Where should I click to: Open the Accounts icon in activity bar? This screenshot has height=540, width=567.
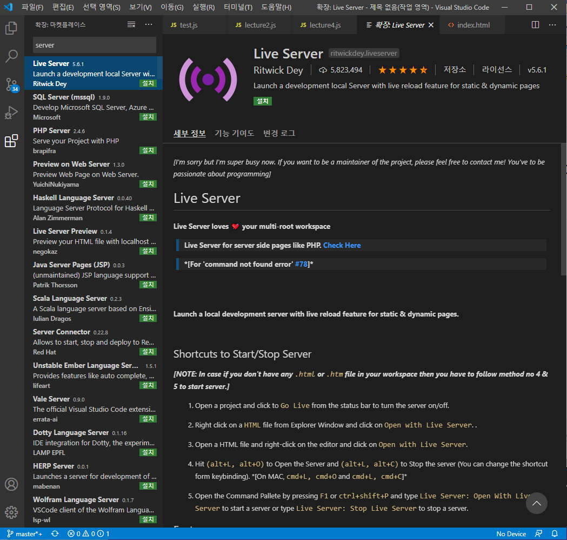[x=11, y=484]
